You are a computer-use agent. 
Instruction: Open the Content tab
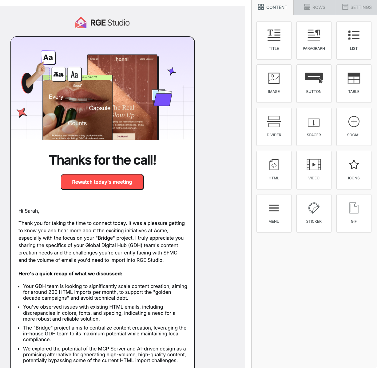[272, 7]
